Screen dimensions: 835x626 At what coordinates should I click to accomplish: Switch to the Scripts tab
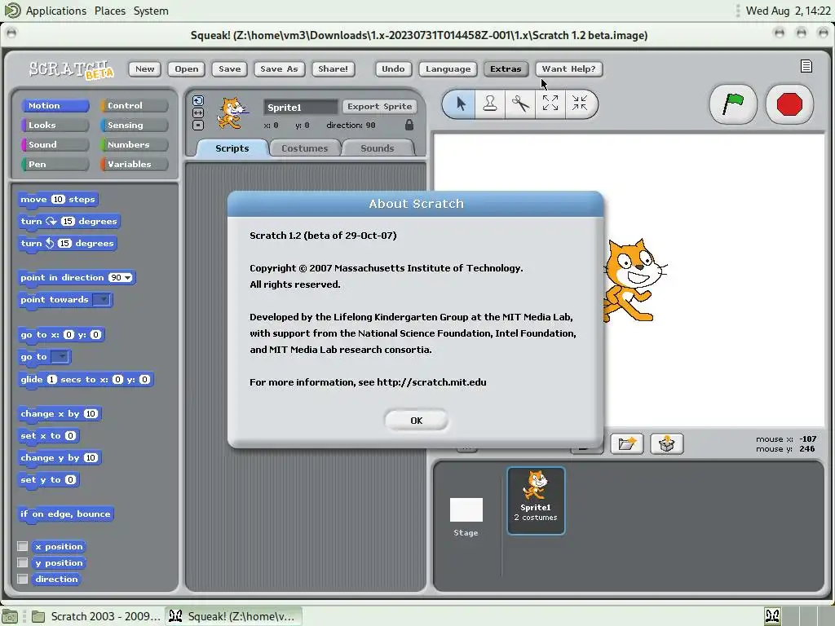232,148
